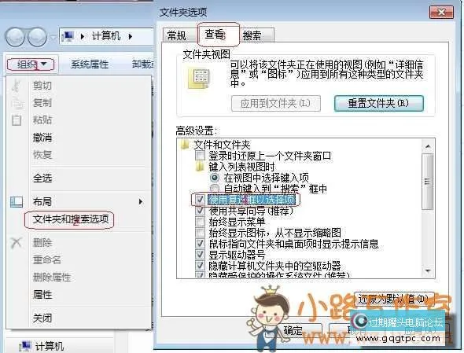Select 复制 from the organize menu
This screenshot has height=353, width=464.
pos(42,103)
